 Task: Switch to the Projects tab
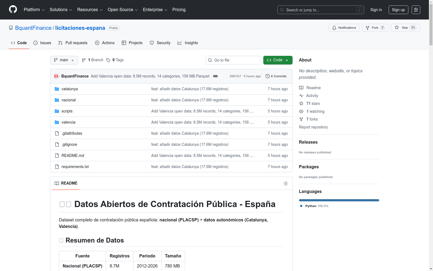tap(132, 43)
